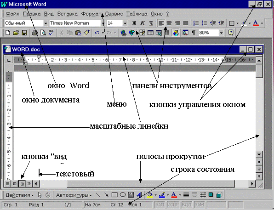The height and width of the screenshot is (210, 274).
Task: Expand the Действия drawing menu
Action: [19, 195]
